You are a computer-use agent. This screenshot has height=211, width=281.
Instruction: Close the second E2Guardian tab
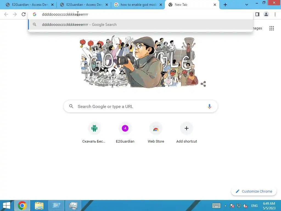107,5
